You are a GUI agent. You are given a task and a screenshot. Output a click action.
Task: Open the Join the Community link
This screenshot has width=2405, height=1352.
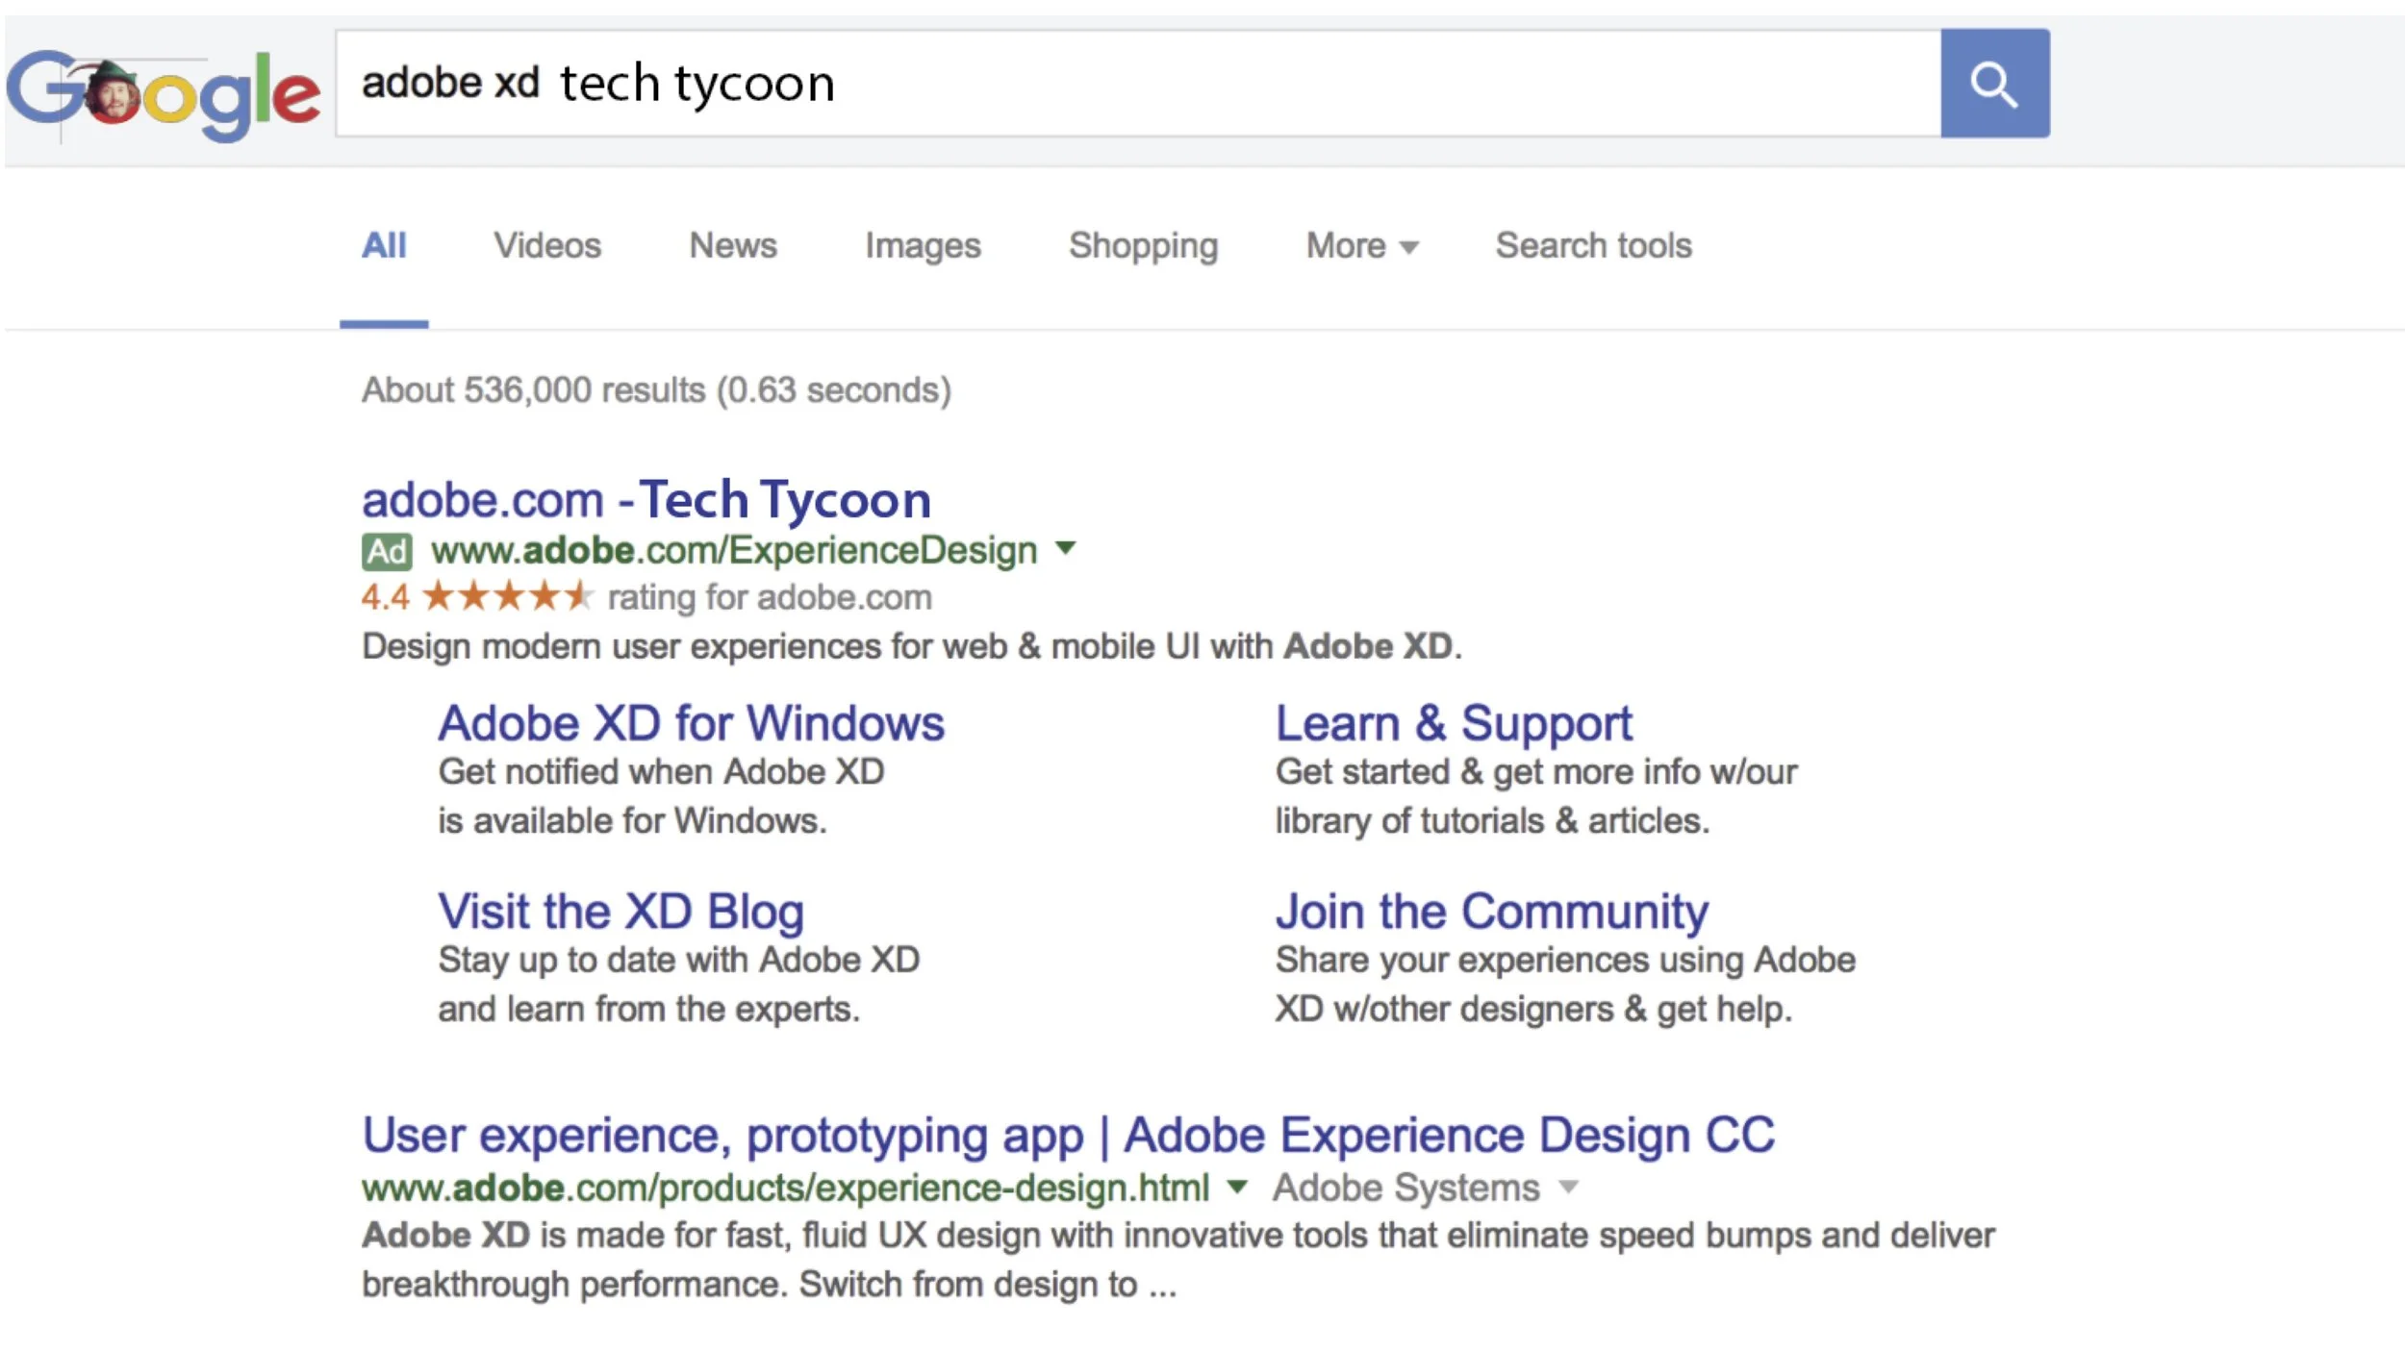point(1491,911)
